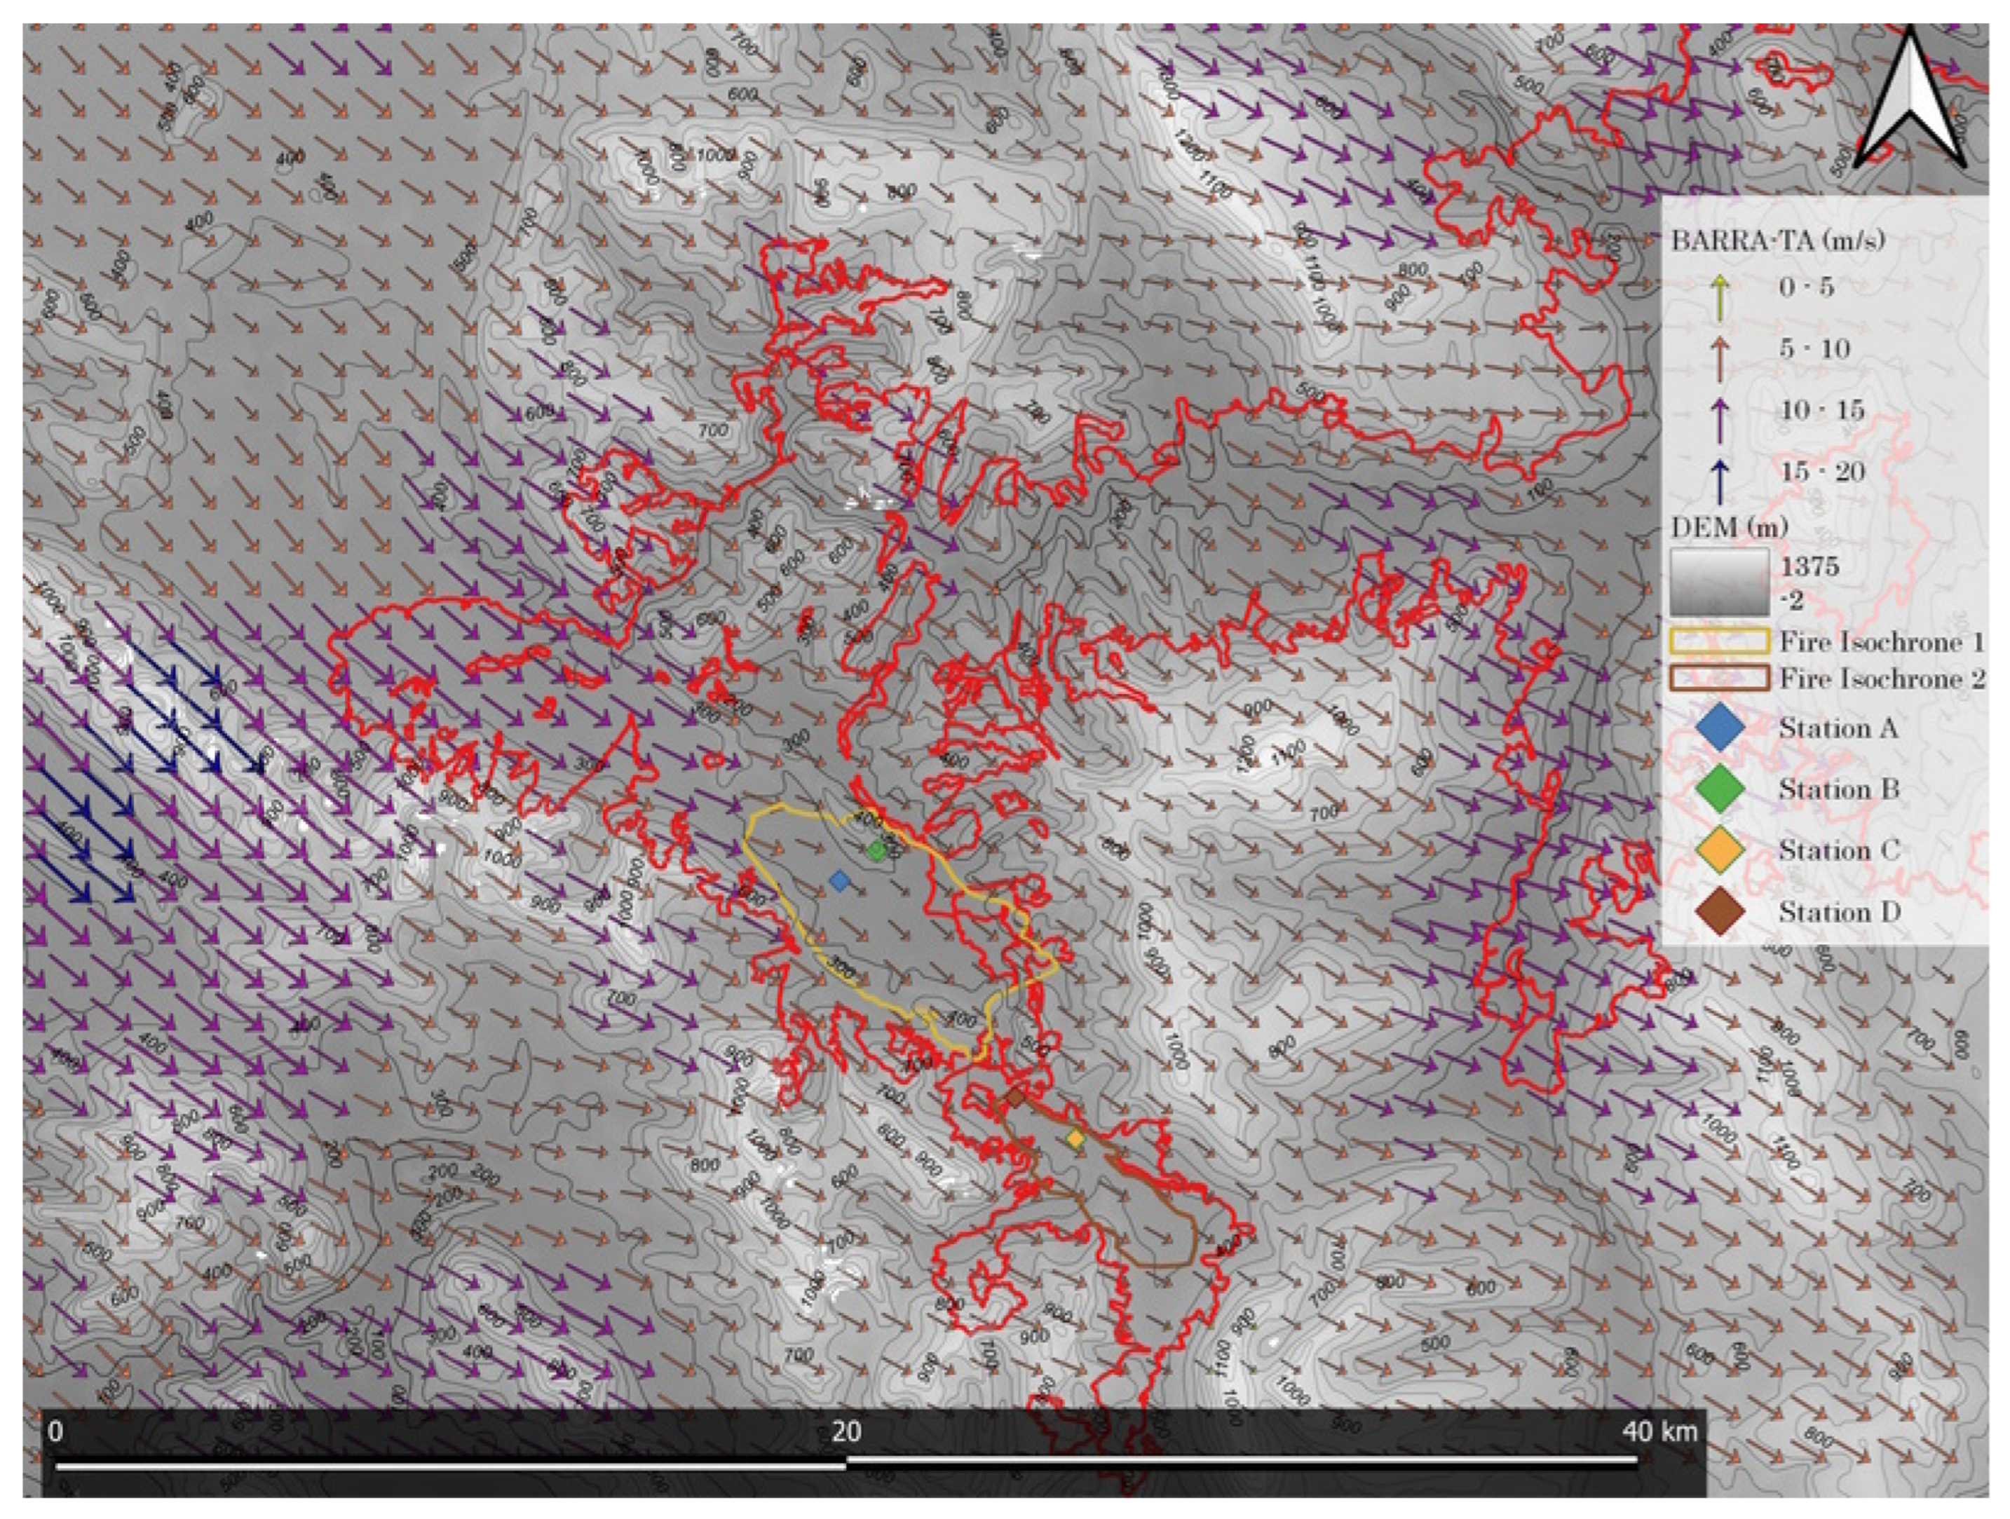Click the 40 km label on scale bar
Viewport: 2010px width, 1519px height.
(1659, 1432)
